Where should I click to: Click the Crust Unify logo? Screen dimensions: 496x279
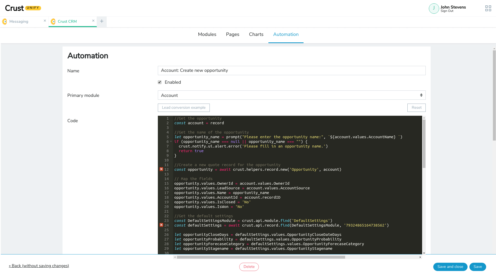pyautogui.click(x=23, y=8)
